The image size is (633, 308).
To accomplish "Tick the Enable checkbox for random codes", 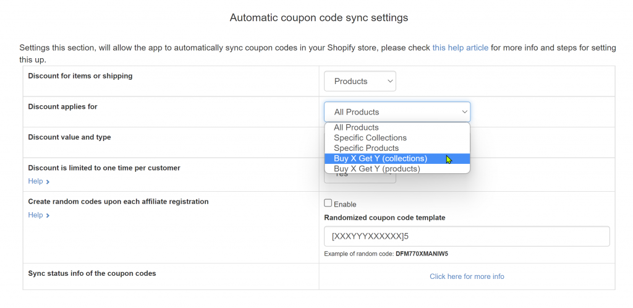I will (x=328, y=203).
